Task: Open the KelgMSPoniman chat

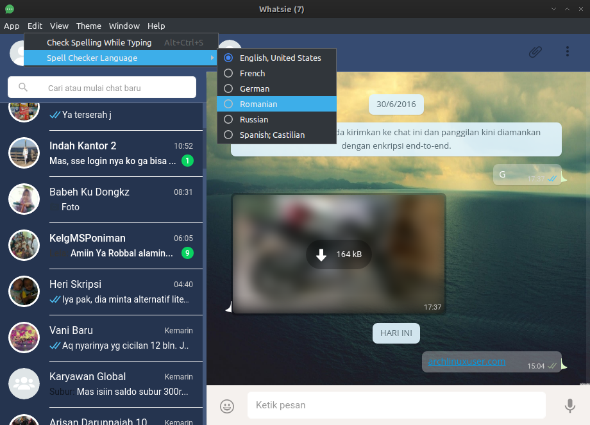Action: (x=101, y=246)
